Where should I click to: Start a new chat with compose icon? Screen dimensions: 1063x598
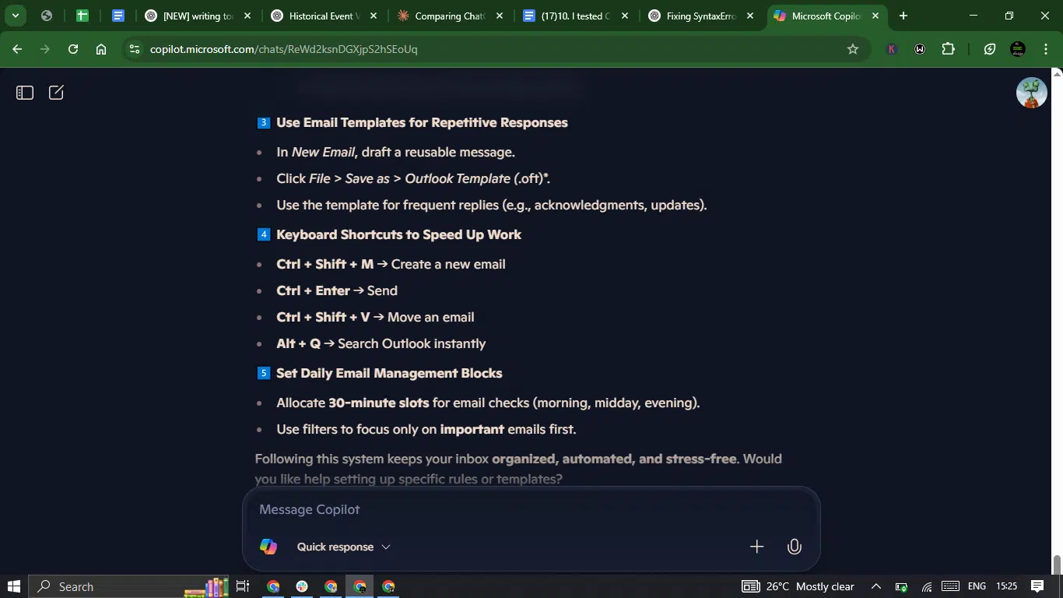tap(56, 93)
